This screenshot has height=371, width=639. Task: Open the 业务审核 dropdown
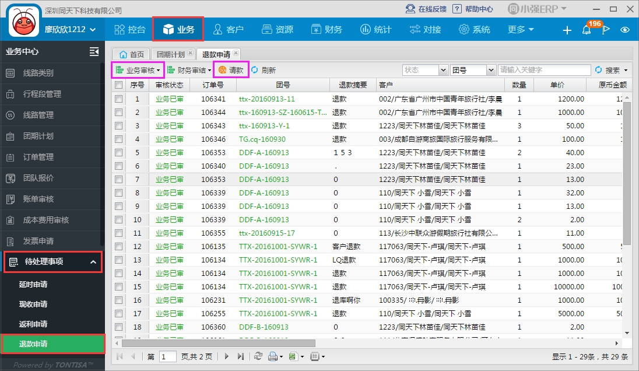[x=138, y=70]
